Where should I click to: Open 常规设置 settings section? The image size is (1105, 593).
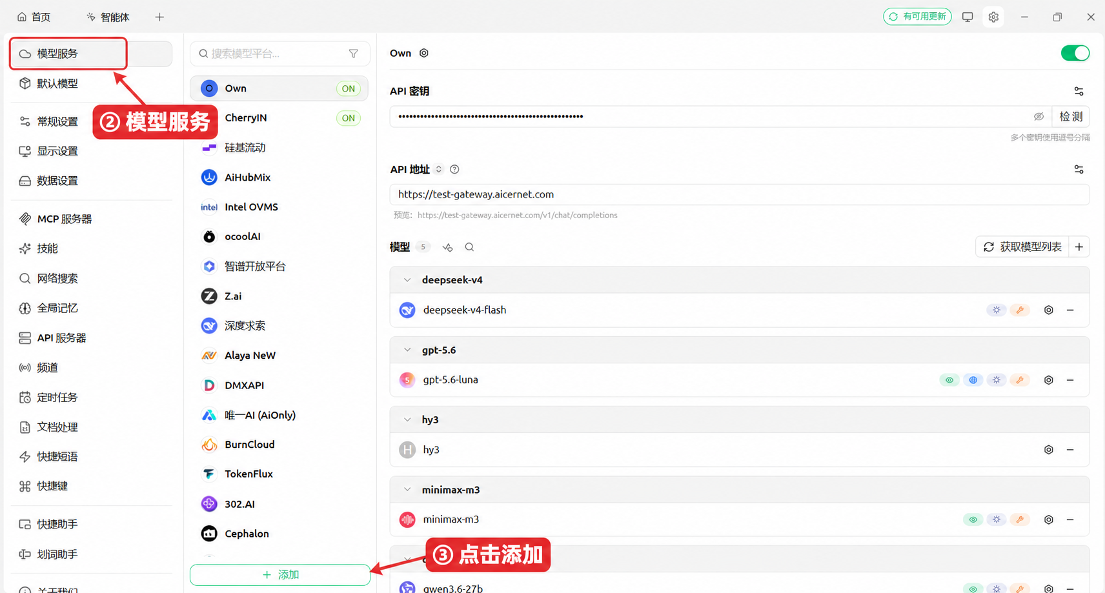pos(91,121)
